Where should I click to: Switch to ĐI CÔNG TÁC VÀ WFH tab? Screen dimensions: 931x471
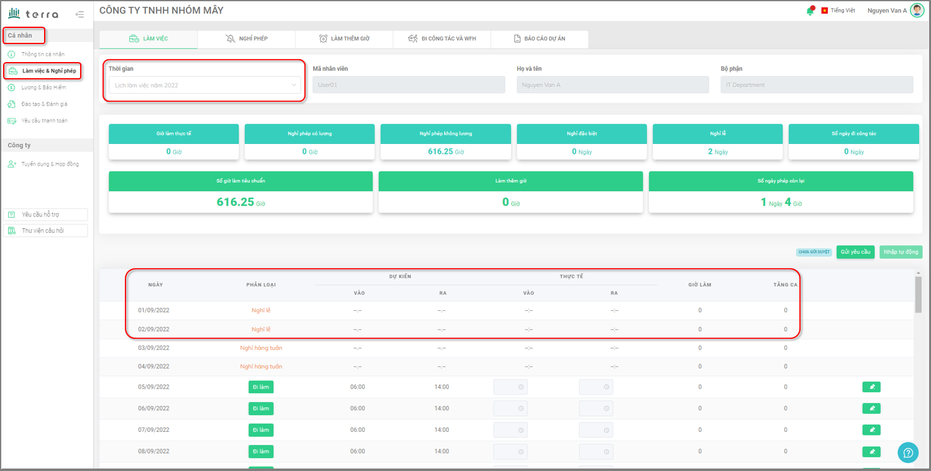pos(442,38)
